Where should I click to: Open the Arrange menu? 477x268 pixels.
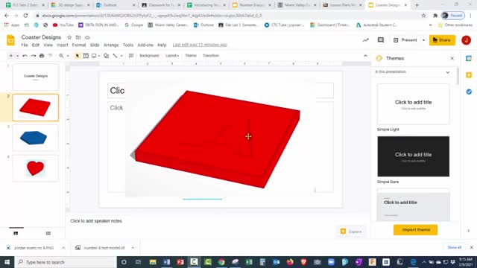pos(111,45)
